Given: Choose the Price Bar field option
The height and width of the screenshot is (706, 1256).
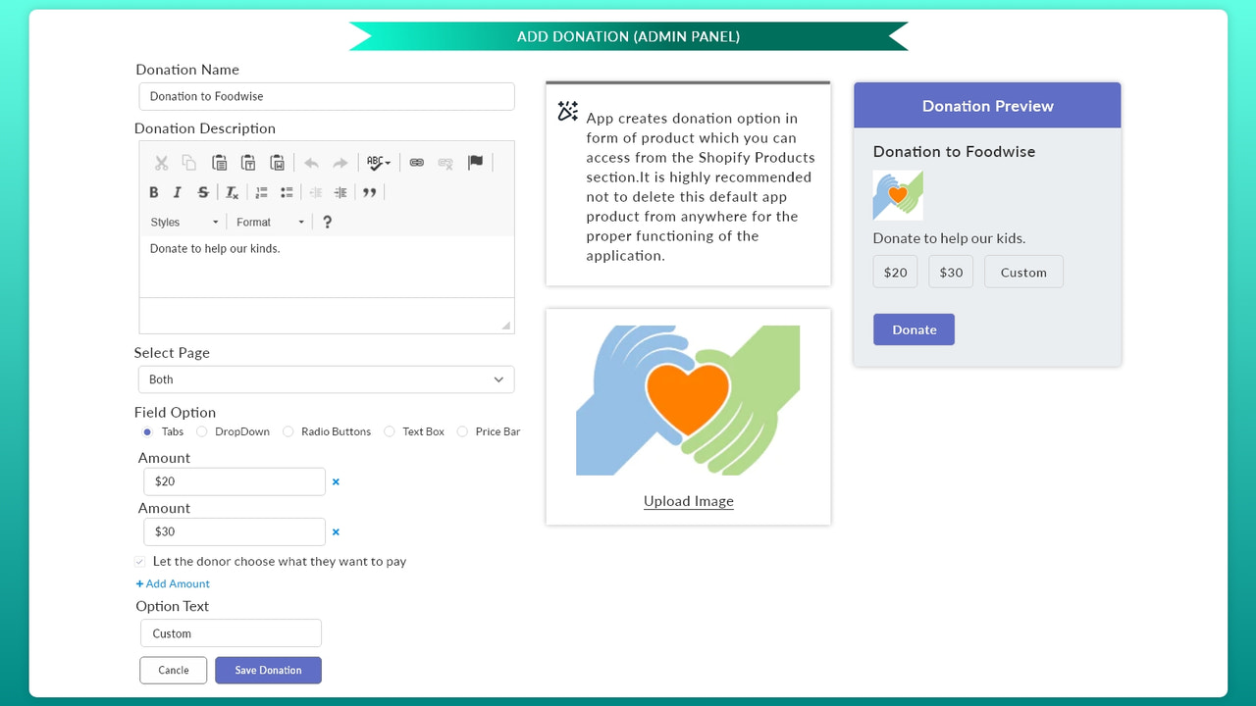Looking at the screenshot, I should coord(461,431).
